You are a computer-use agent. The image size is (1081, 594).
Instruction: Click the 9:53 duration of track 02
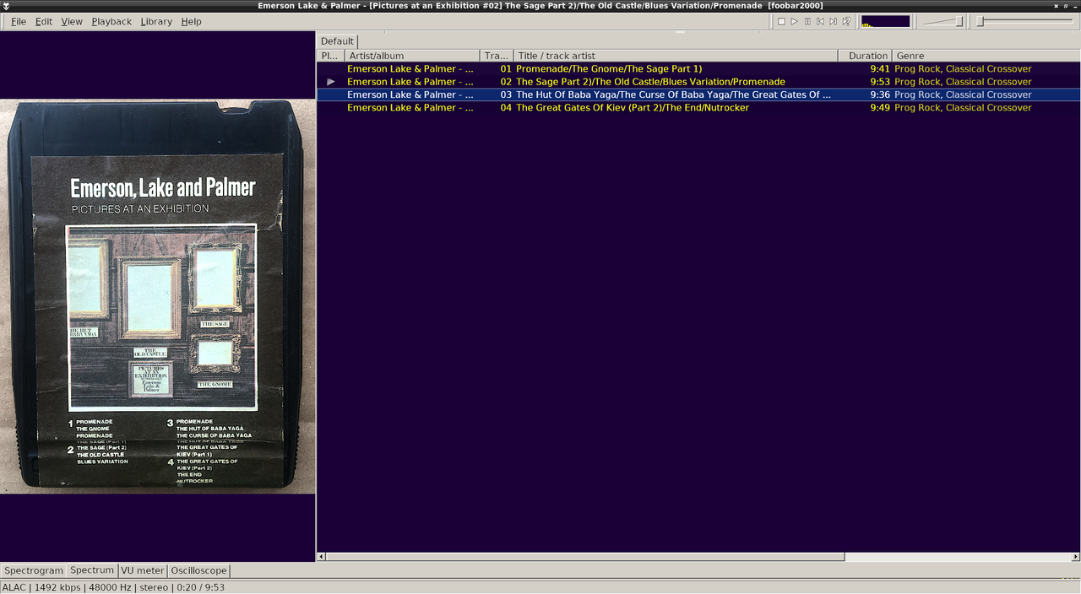[880, 82]
